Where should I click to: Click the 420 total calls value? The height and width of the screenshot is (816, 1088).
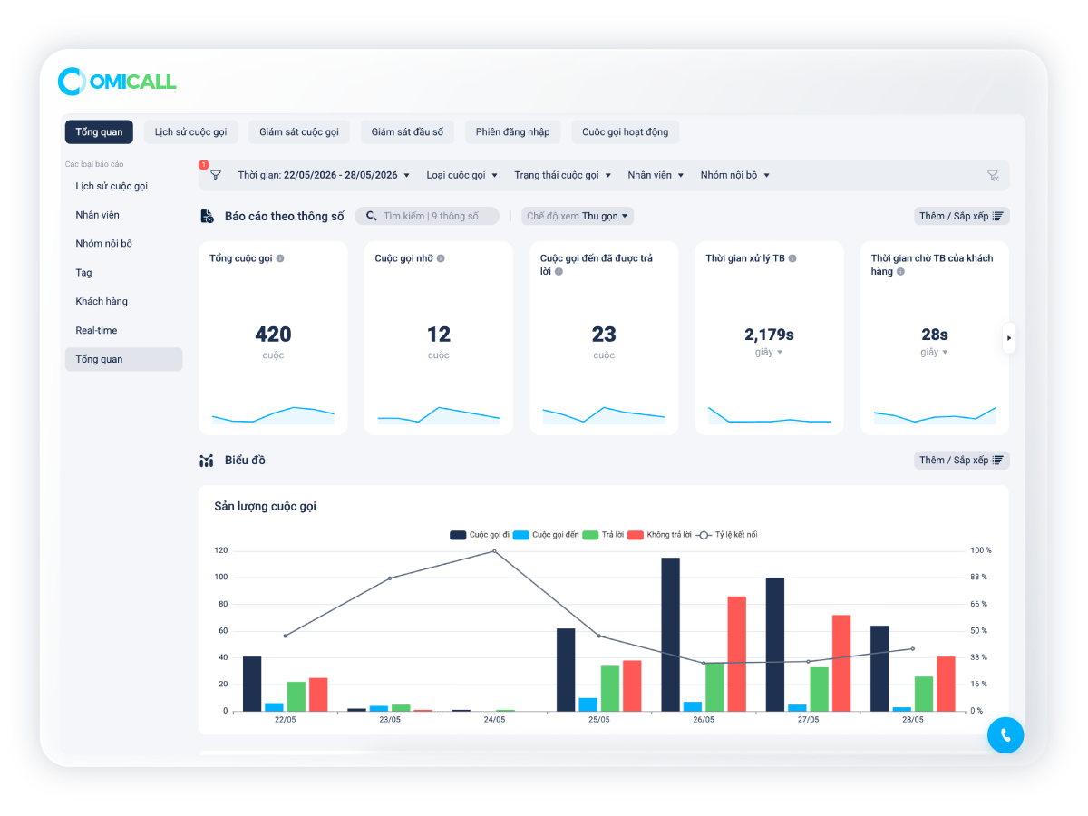tap(273, 335)
